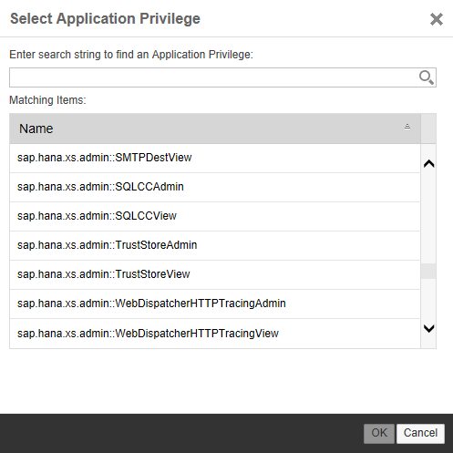Click the scroll up arrow
453x453 pixels.
[x=428, y=164]
